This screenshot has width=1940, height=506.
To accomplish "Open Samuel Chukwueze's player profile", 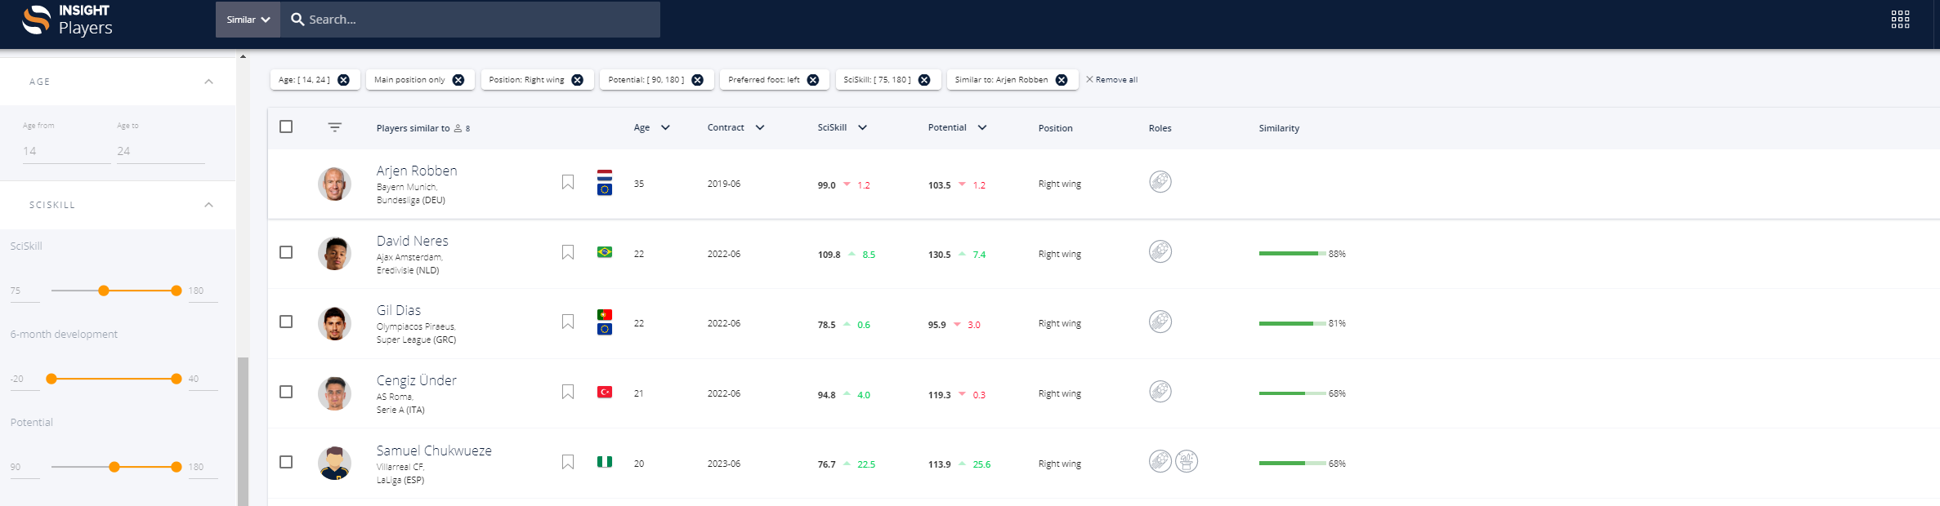I will [434, 451].
